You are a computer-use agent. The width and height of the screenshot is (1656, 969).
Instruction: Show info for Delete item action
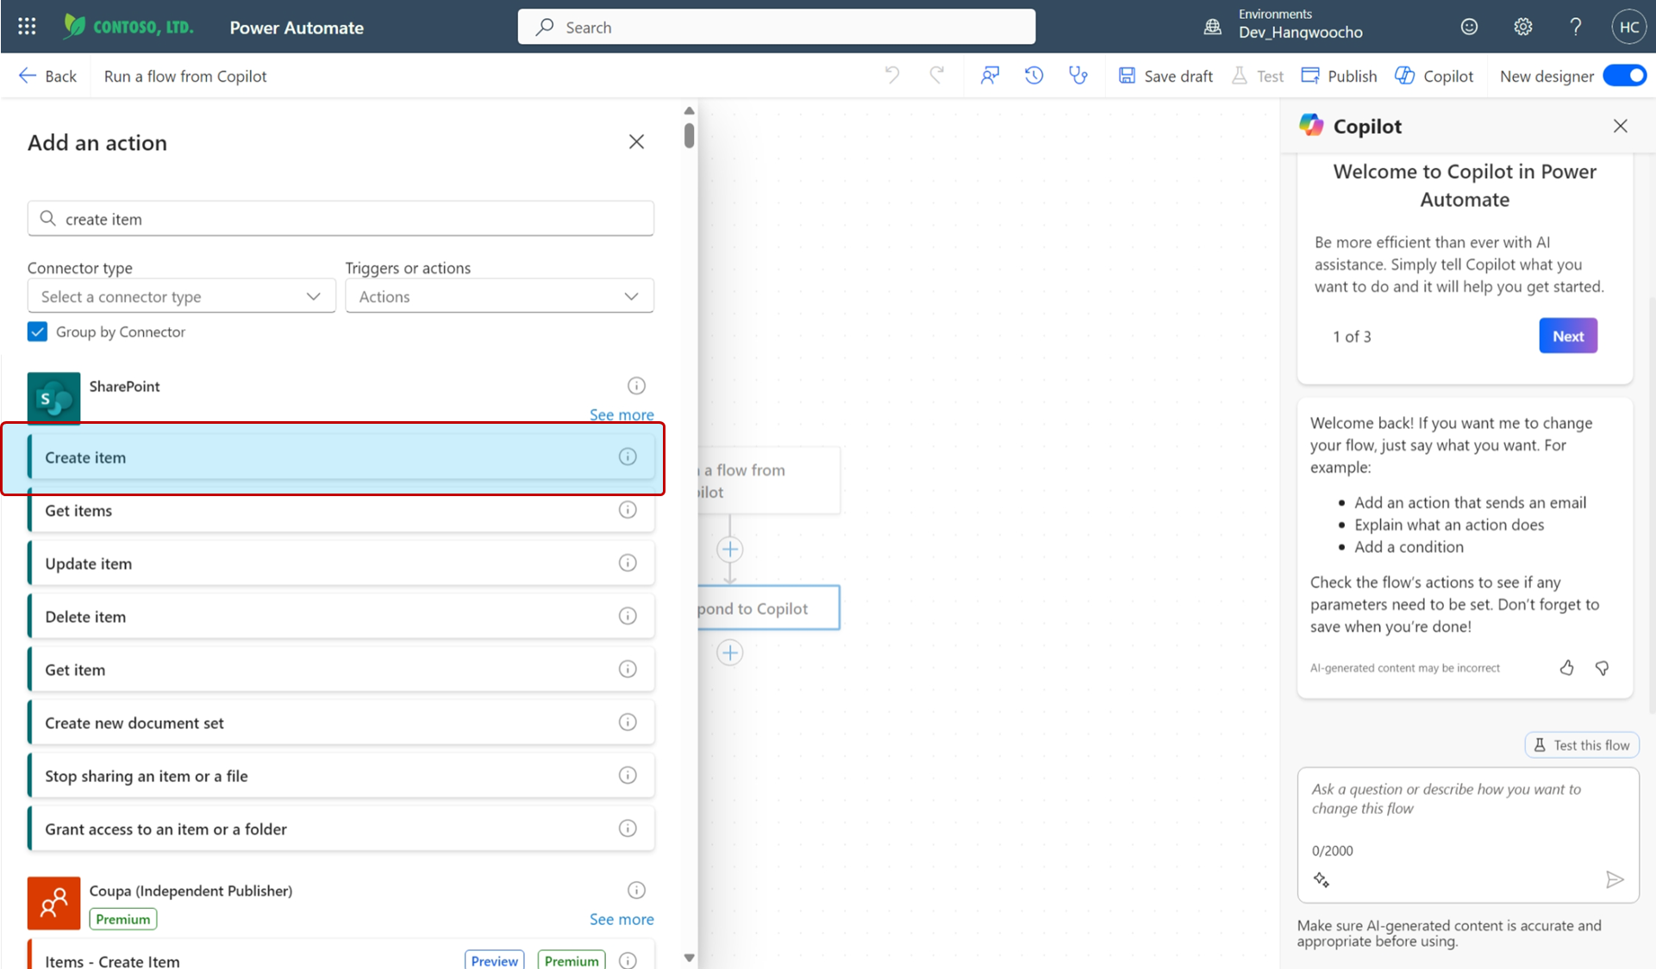coord(628,616)
